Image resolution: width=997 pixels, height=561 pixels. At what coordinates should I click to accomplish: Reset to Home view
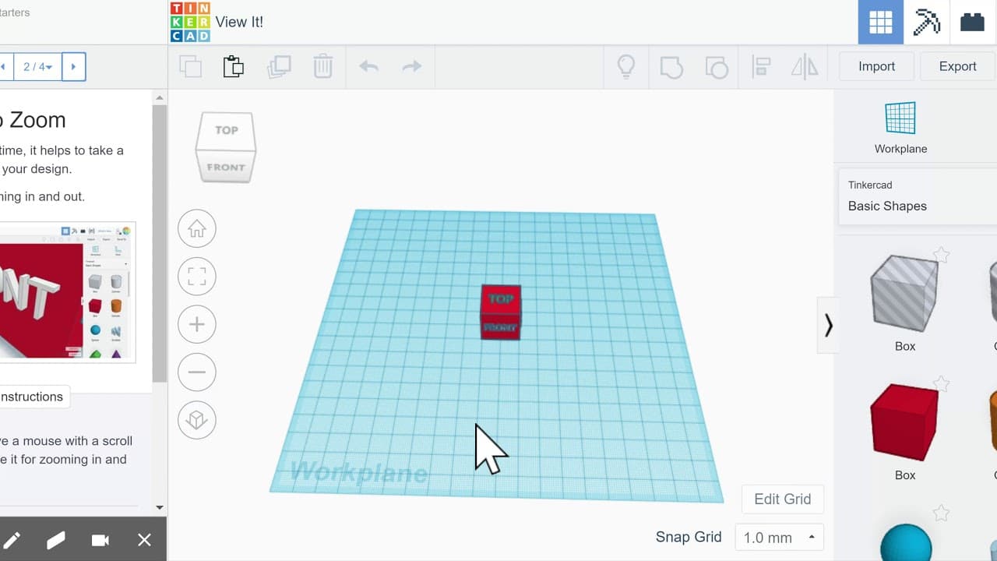pos(197,229)
